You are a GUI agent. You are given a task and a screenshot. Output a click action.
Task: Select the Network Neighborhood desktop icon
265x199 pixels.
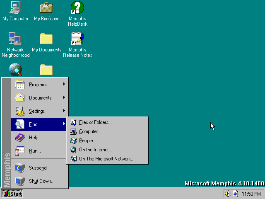tap(15, 39)
